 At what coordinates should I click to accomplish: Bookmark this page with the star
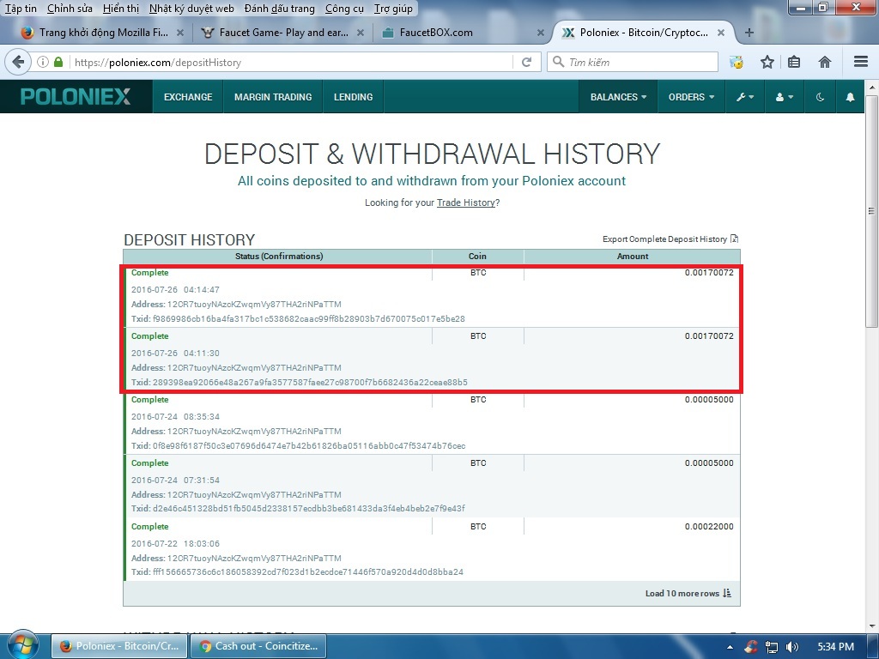(767, 62)
